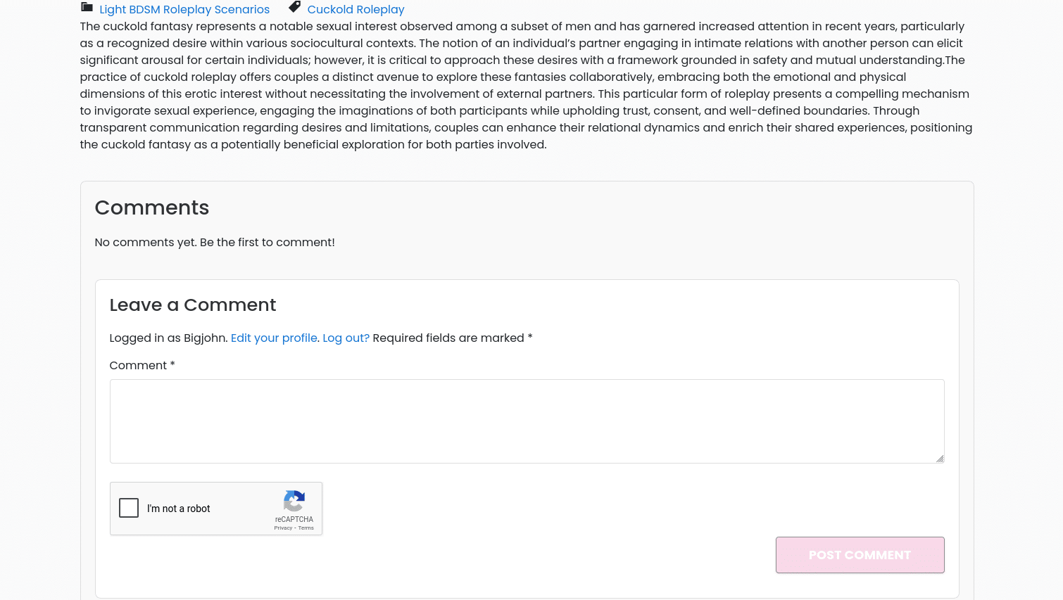Open the Cuckold Roleplay tag link
The height and width of the screenshot is (600, 1063).
[x=356, y=9]
